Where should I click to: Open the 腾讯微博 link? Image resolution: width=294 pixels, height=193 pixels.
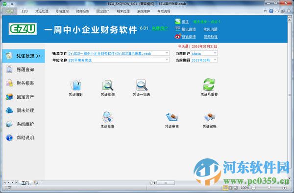[189, 29]
